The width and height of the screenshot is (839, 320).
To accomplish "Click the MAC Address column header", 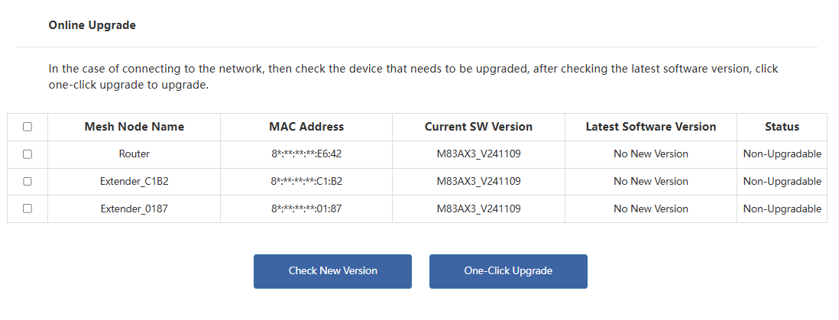I will click(x=306, y=127).
